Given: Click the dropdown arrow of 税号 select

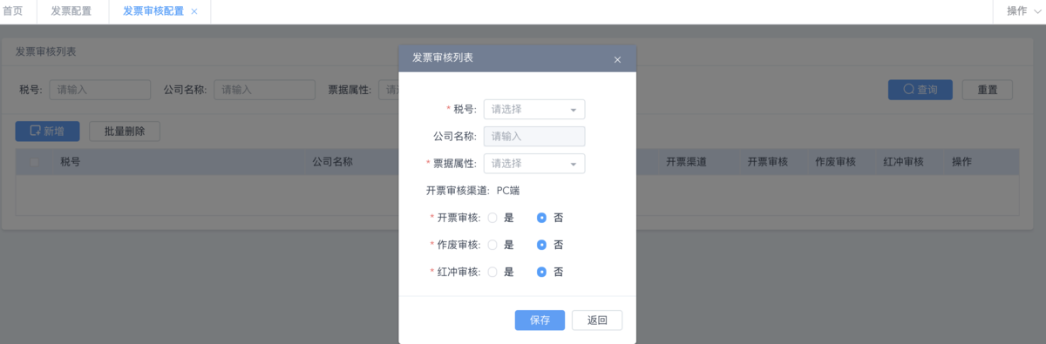Looking at the screenshot, I should click(573, 111).
